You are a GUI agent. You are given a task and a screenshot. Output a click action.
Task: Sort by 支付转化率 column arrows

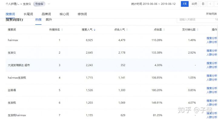pyautogui.click(x=197, y=30)
